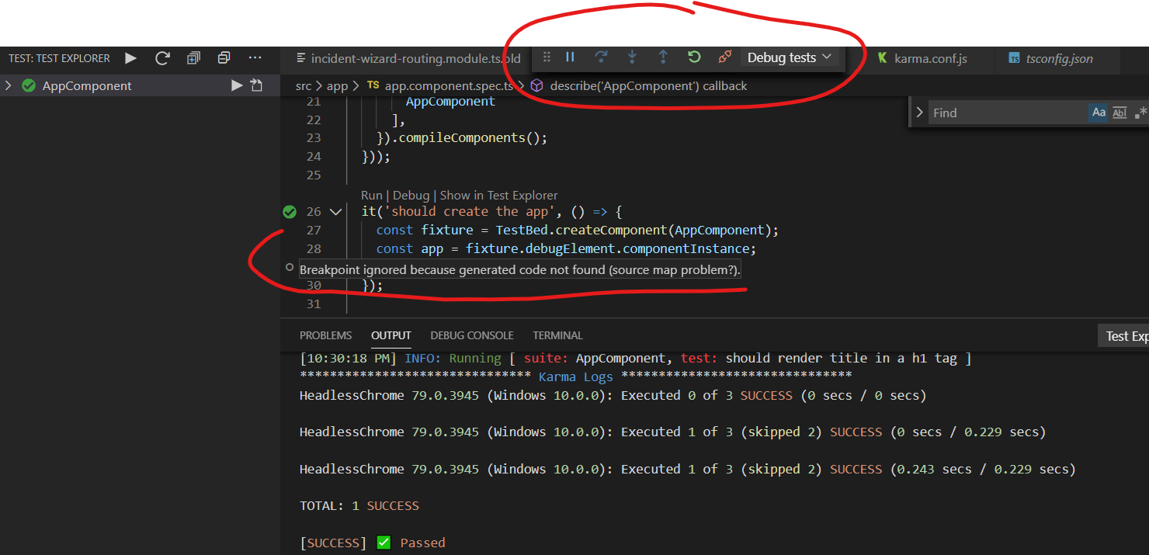Step over in debug toolbar
1149x555 pixels.
pyautogui.click(x=601, y=57)
